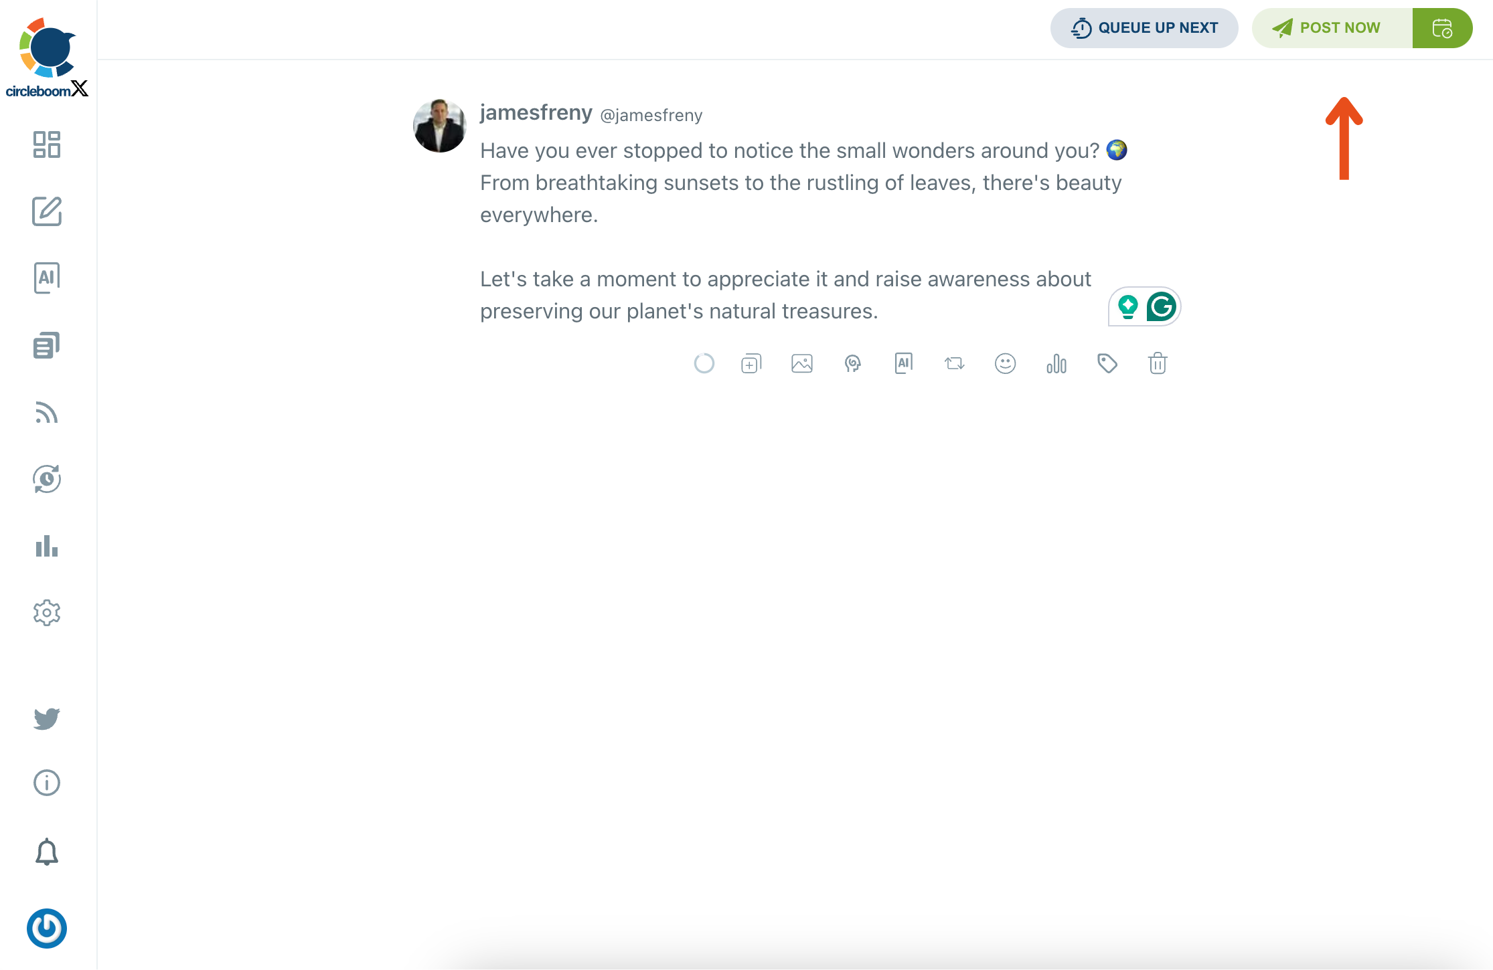Click the jamesfreny profile picture
This screenshot has height=970, width=1493.
click(439, 126)
